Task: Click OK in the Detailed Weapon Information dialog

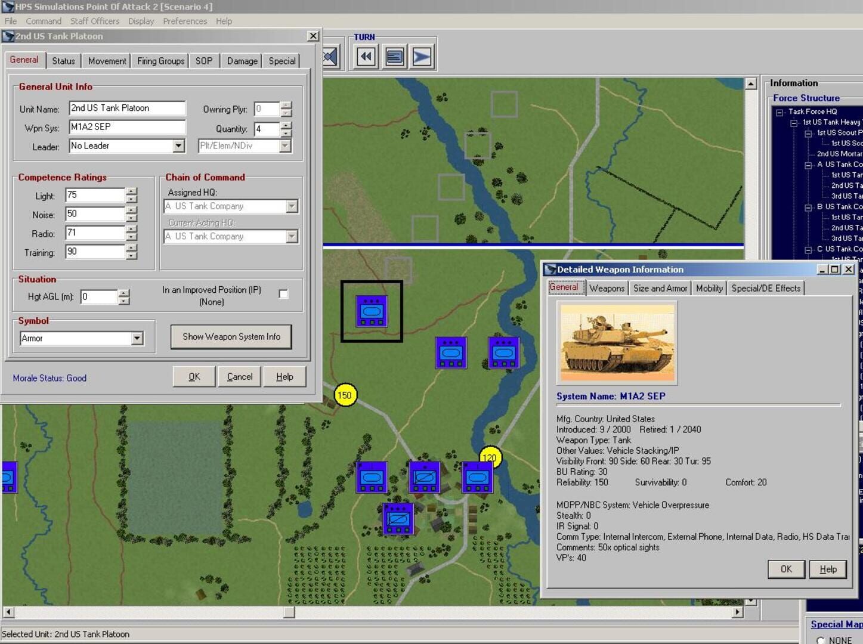Action: [x=786, y=569]
